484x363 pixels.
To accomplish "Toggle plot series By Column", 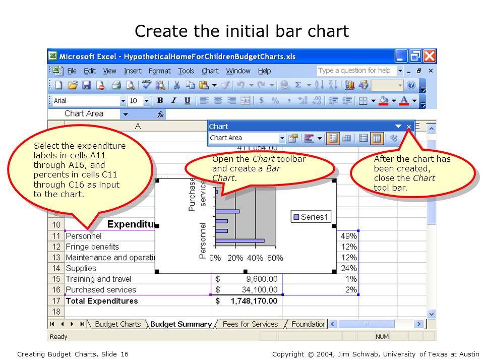I will tap(377, 138).
